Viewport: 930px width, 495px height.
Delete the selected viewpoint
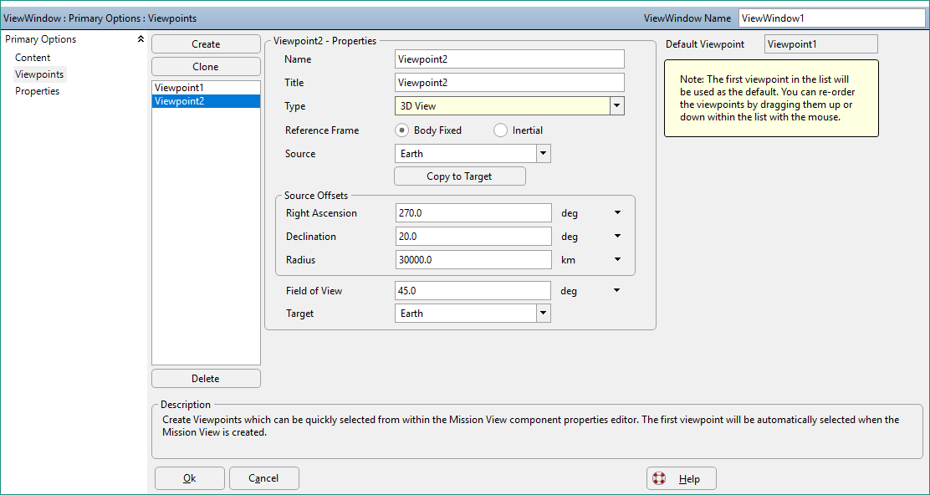[x=205, y=378]
